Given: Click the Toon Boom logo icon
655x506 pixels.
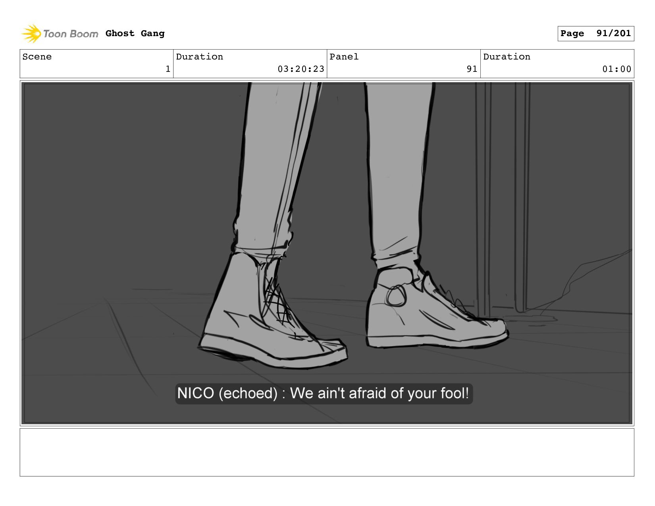Looking at the screenshot, I should tap(31, 34).
